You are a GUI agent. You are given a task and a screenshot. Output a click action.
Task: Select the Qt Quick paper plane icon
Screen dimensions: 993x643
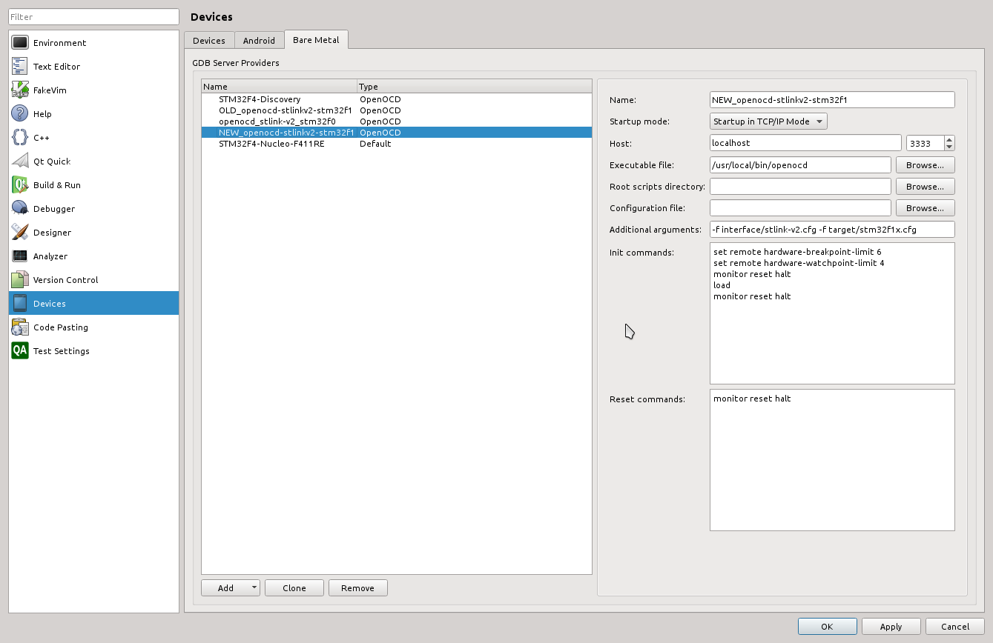click(x=20, y=161)
